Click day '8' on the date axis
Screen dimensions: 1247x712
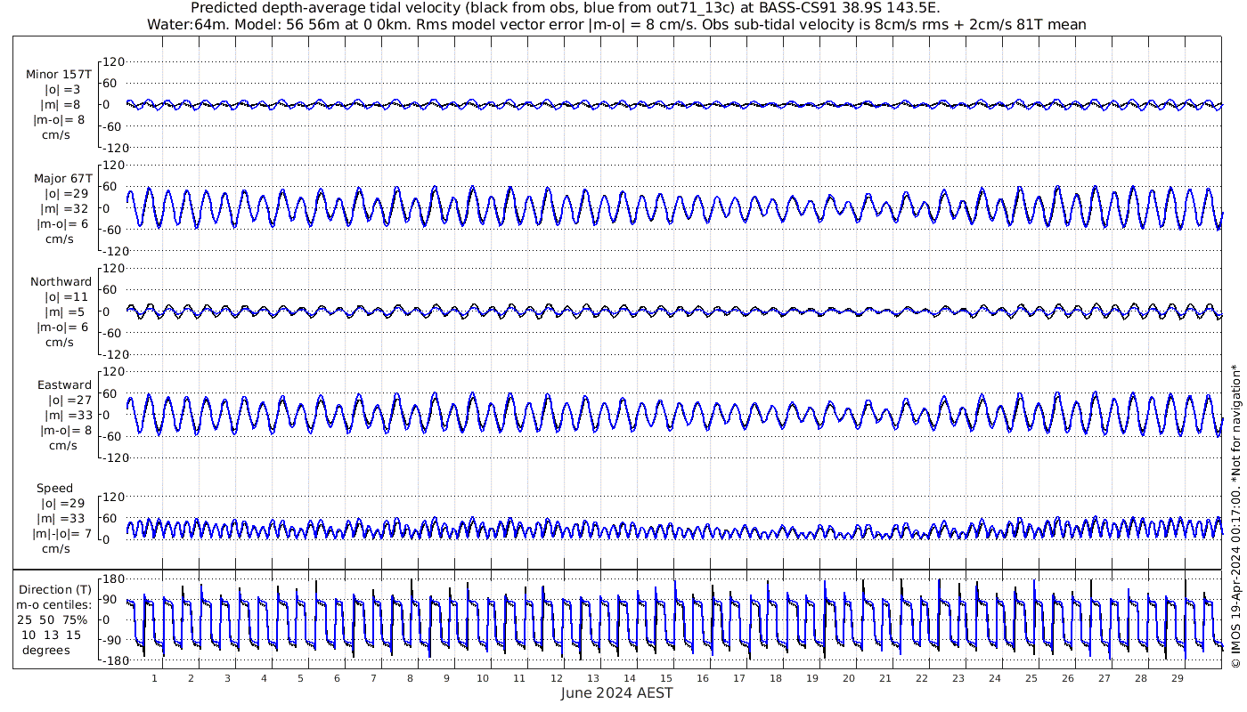click(x=410, y=679)
